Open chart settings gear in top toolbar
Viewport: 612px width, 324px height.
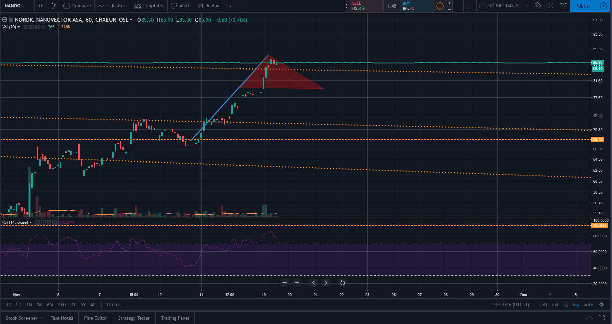point(537,6)
